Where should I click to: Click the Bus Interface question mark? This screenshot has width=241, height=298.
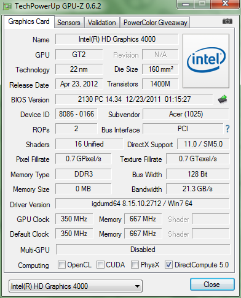tap(227, 129)
